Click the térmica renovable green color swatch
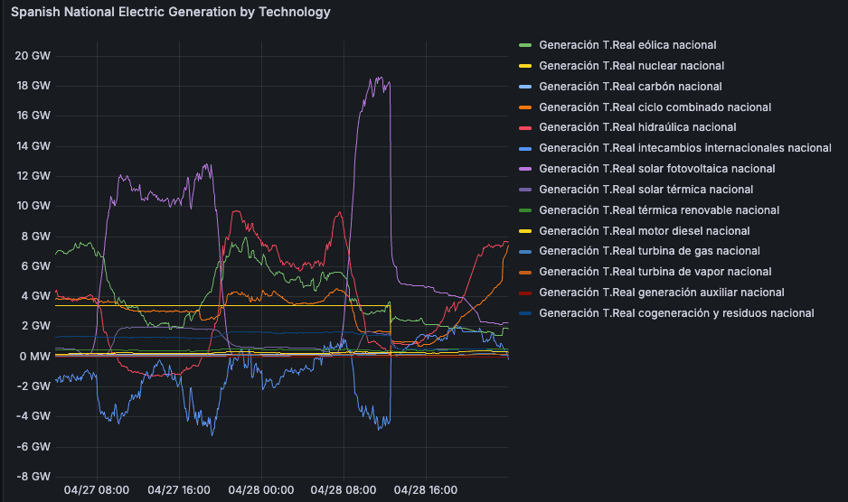The height and width of the screenshot is (502, 848). 524,210
